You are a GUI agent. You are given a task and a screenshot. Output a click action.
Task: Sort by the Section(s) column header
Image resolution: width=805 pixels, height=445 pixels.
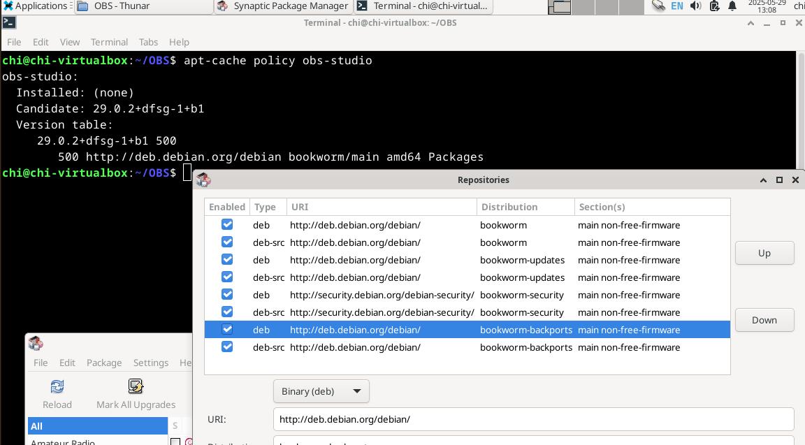[x=652, y=207]
